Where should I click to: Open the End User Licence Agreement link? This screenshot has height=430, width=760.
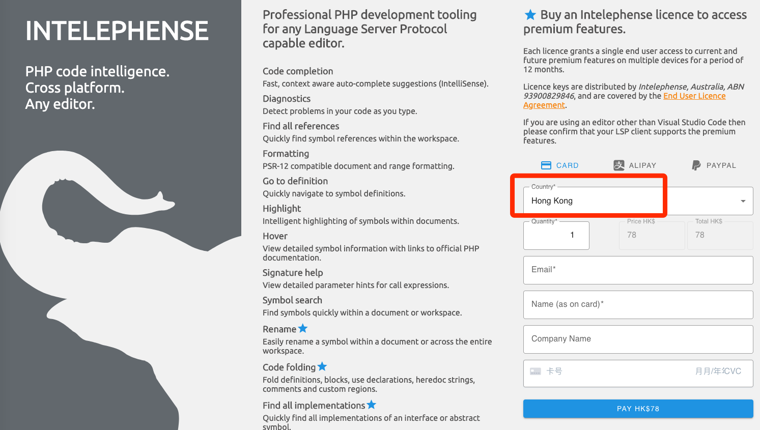click(625, 101)
